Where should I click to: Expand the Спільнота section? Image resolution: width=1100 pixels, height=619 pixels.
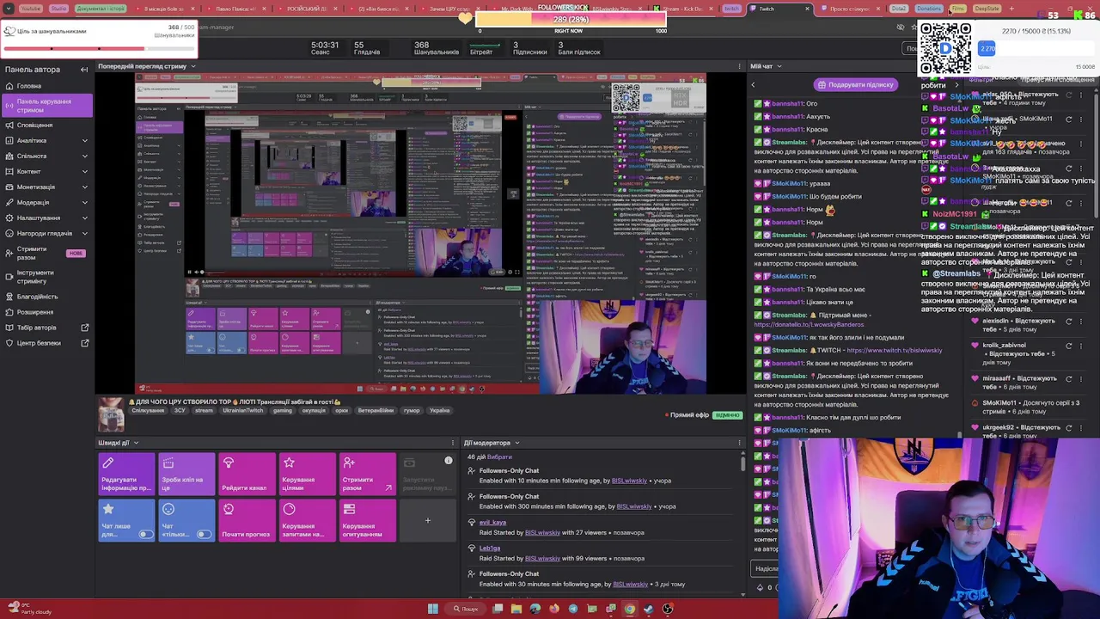[x=47, y=156]
